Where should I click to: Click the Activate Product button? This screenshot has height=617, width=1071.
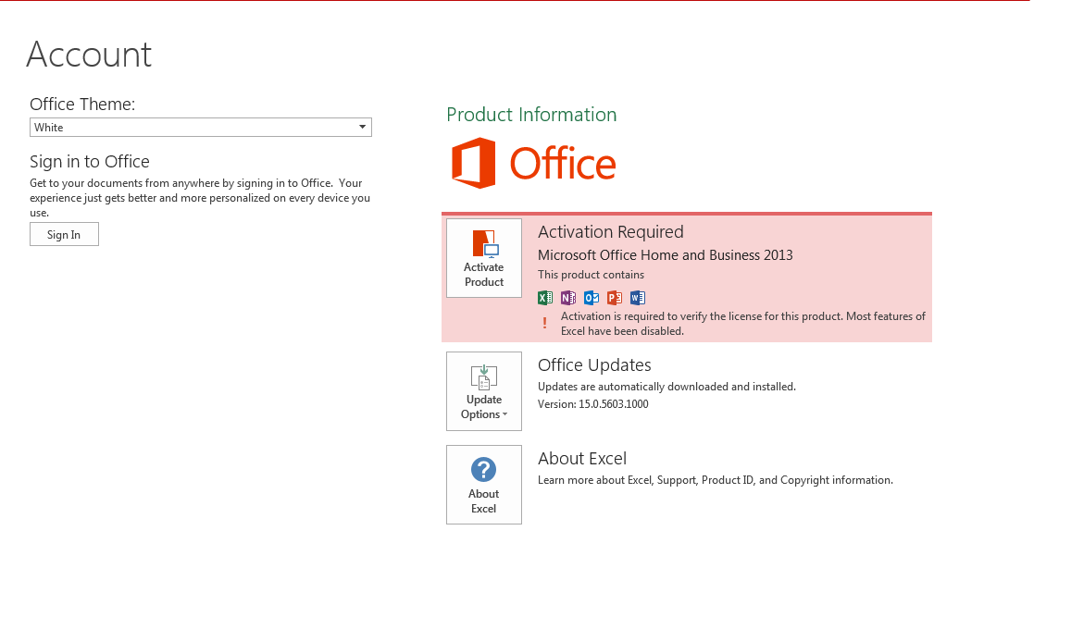[483, 258]
